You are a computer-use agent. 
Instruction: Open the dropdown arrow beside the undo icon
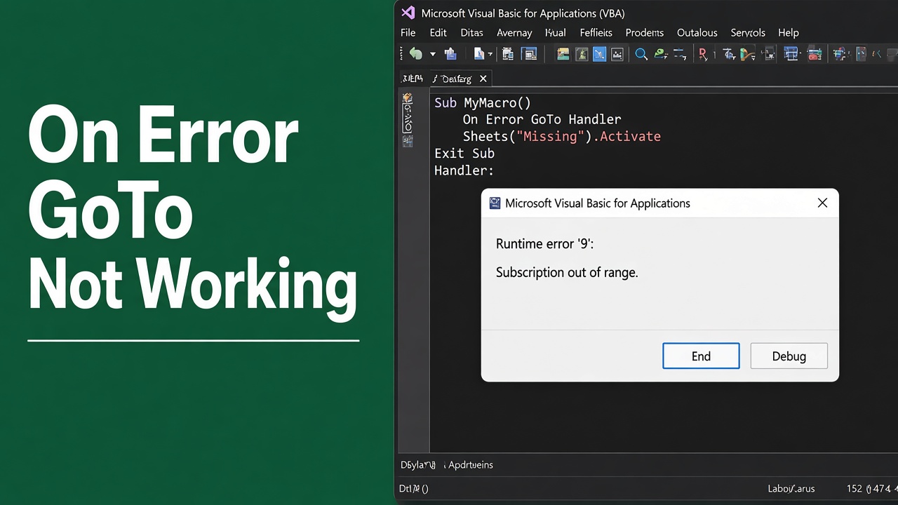coord(433,55)
